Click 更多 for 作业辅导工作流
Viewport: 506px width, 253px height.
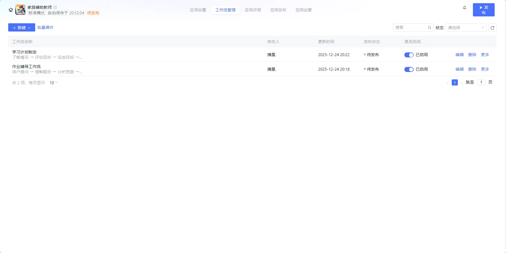(485, 69)
